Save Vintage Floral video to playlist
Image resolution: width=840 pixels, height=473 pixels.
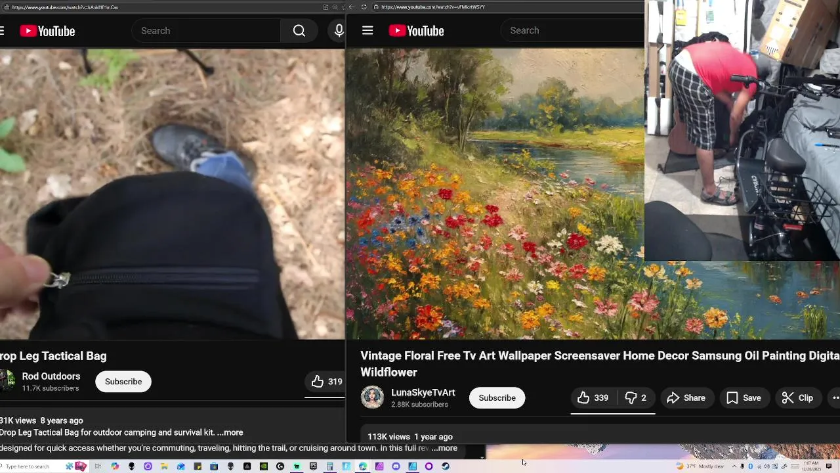coord(744,397)
